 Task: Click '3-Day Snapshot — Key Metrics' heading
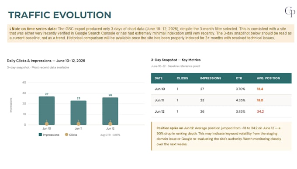click(176, 60)
